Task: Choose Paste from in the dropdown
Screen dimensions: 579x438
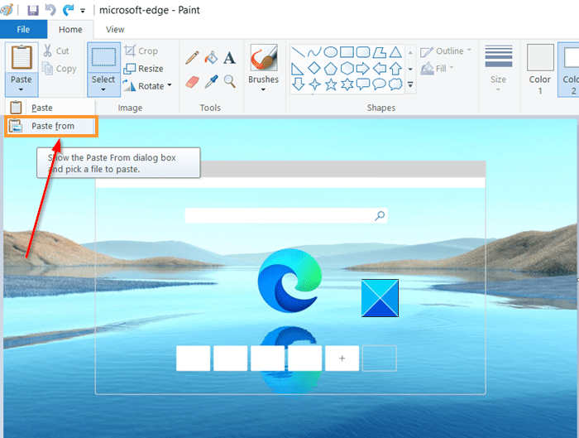Action: click(52, 126)
